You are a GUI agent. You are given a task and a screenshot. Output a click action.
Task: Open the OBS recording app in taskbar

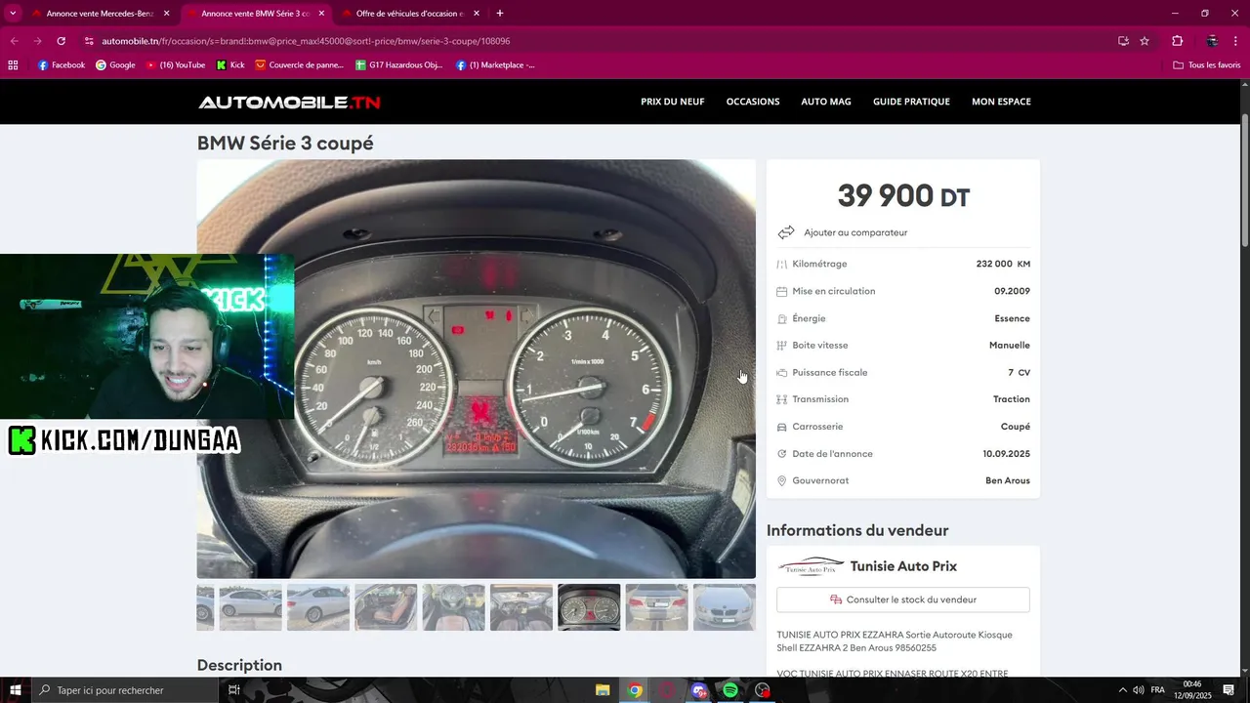point(763,690)
